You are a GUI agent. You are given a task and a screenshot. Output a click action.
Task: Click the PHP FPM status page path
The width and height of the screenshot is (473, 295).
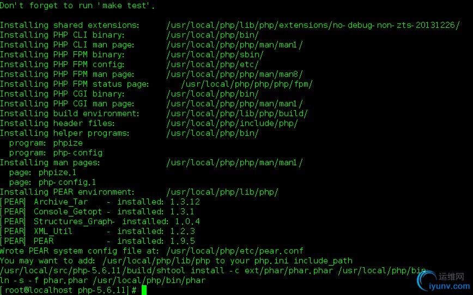(x=247, y=84)
